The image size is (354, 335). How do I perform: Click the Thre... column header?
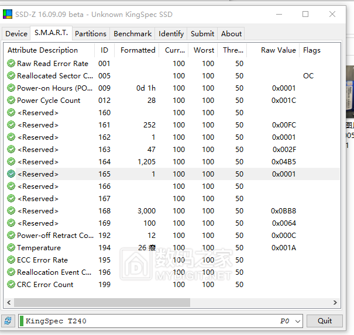click(x=232, y=50)
